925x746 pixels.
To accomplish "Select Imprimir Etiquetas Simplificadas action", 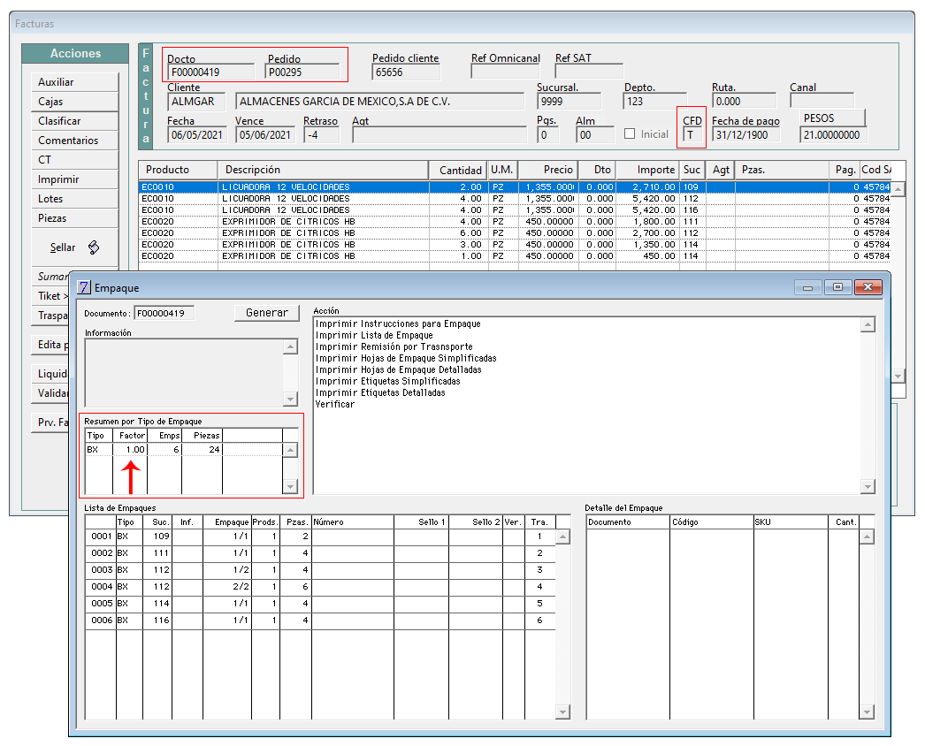I will [x=387, y=382].
